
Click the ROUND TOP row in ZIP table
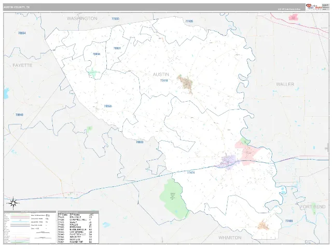pos(78,242)
